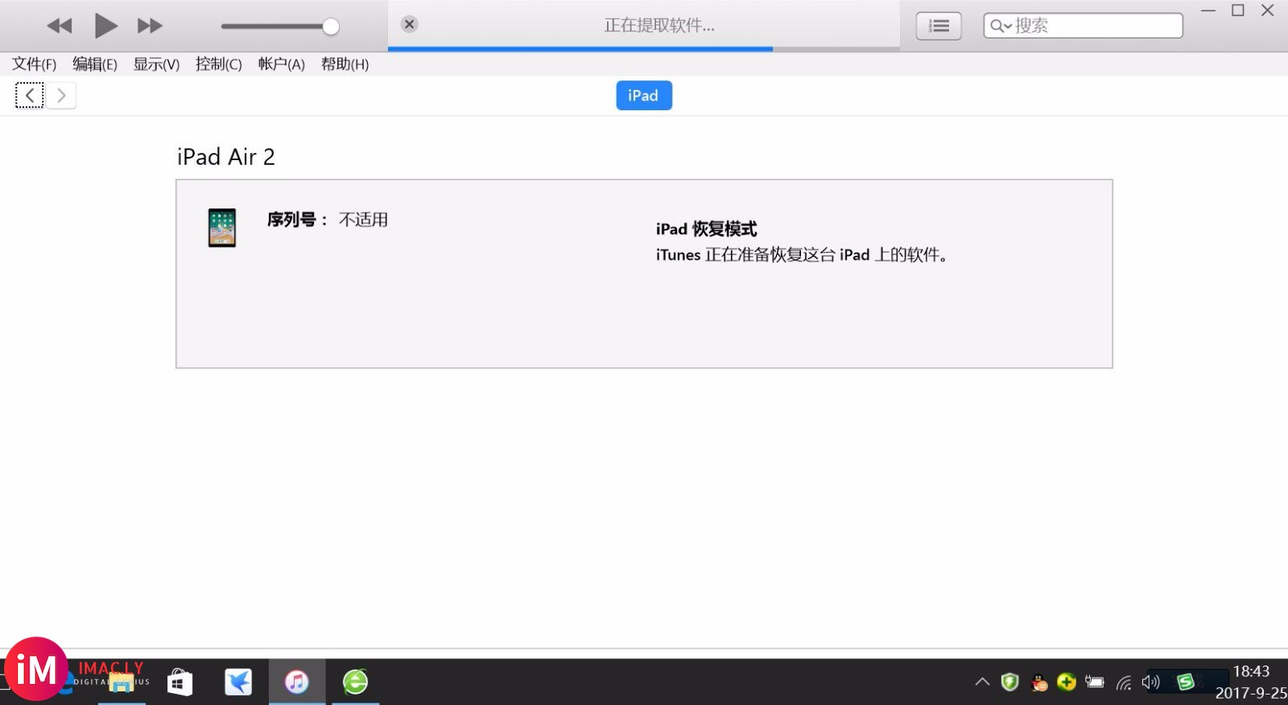Click the iPad 恢复模式 heading

tap(707, 229)
